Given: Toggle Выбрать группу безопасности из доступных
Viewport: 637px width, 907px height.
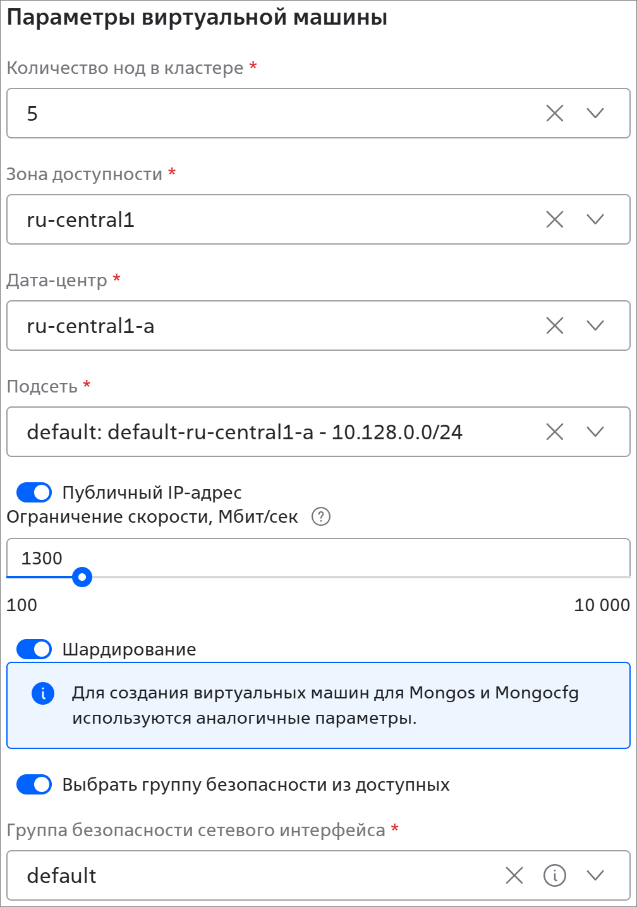Looking at the screenshot, I should pos(34,784).
